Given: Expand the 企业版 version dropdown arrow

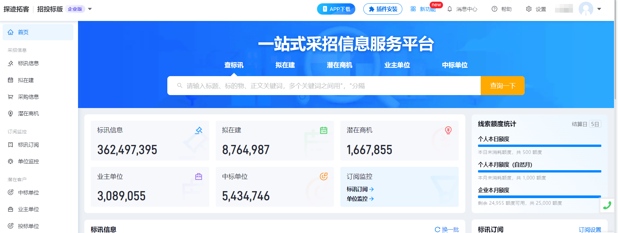Looking at the screenshot, I should pos(90,9).
